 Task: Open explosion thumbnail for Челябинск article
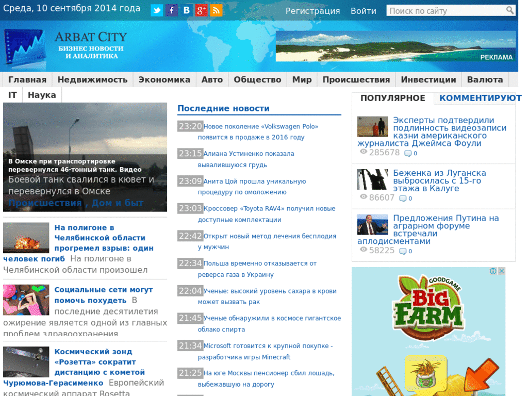[x=26, y=238]
